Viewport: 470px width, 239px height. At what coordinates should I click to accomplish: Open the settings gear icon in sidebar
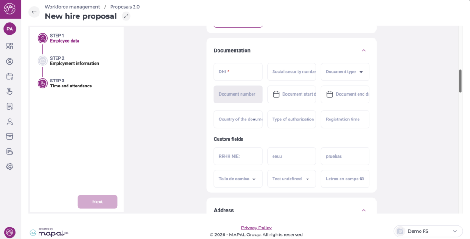(10, 167)
